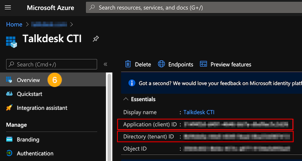Viewport: 302px width, 161px height.
Task: Collapse the sidebar with double chevron
Action: pos(105,64)
